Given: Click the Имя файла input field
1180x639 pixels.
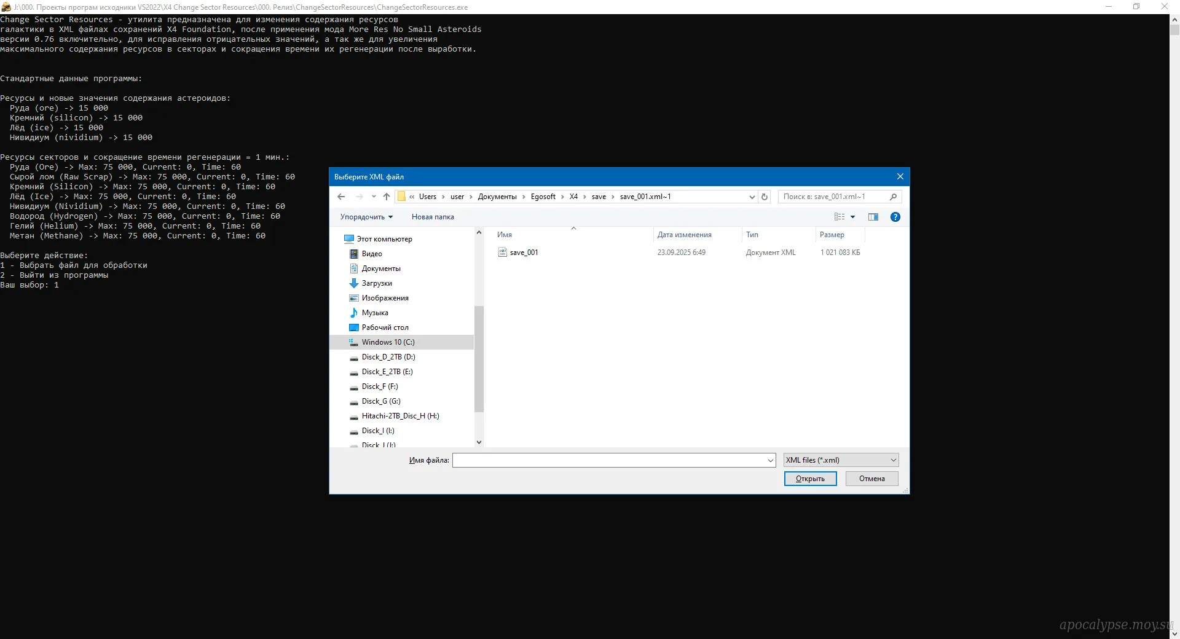Looking at the screenshot, I should click(610, 460).
